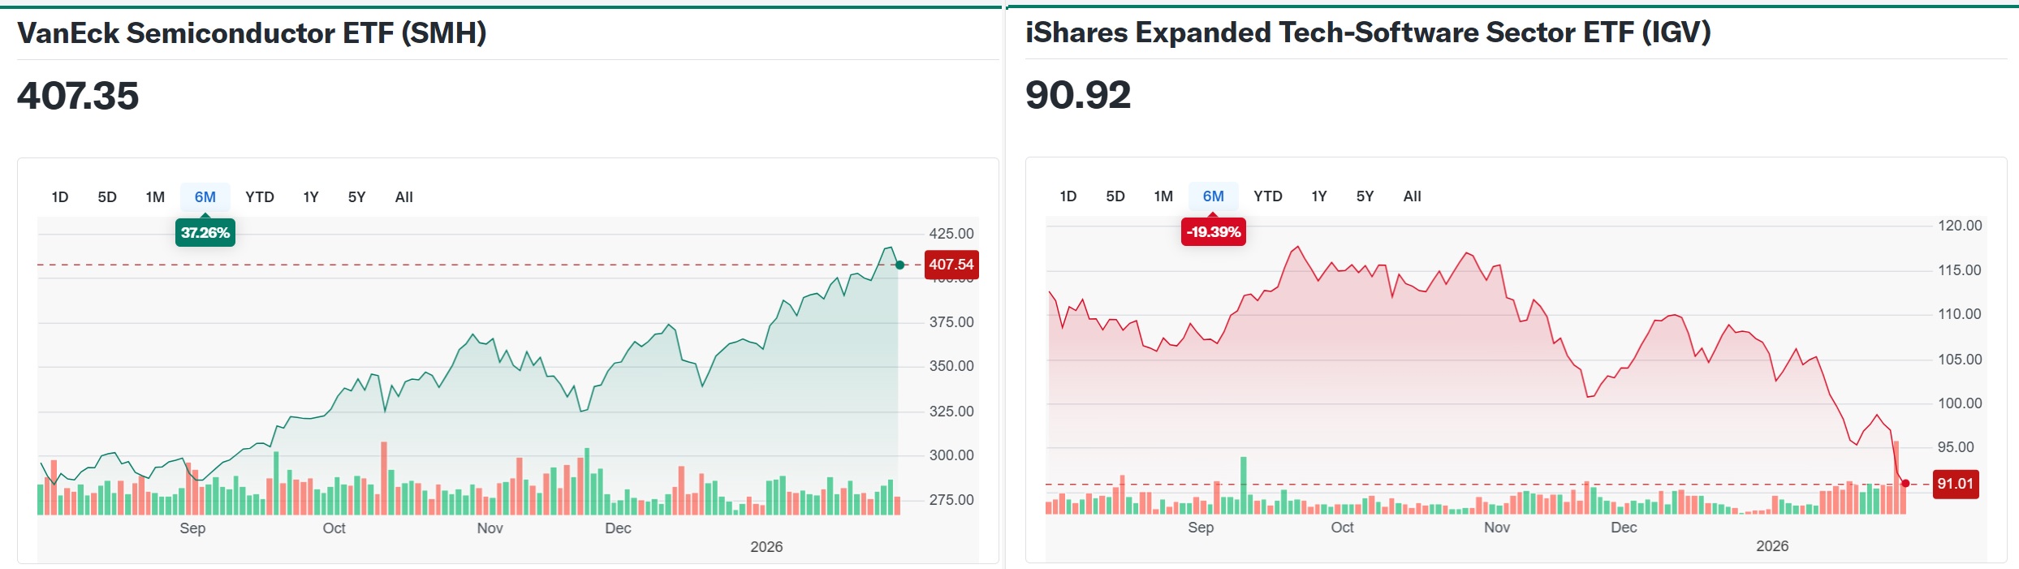Click the 407.54 price label on SMH
The image size is (2019, 569).
pos(951,265)
